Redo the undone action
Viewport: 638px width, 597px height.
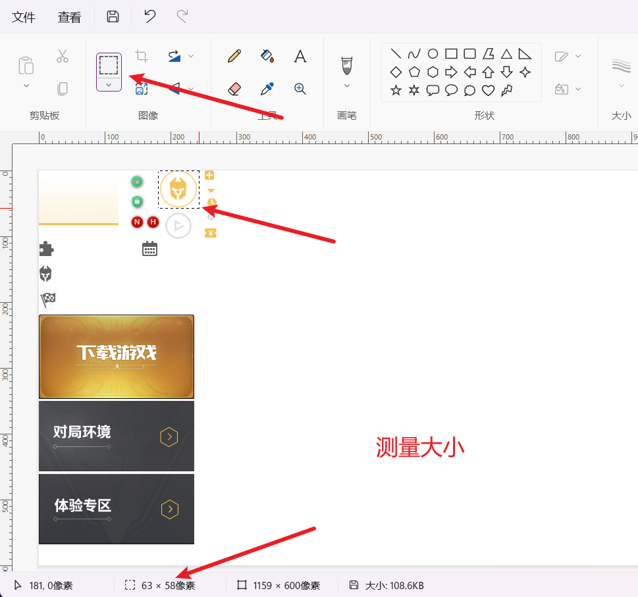pyautogui.click(x=182, y=16)
